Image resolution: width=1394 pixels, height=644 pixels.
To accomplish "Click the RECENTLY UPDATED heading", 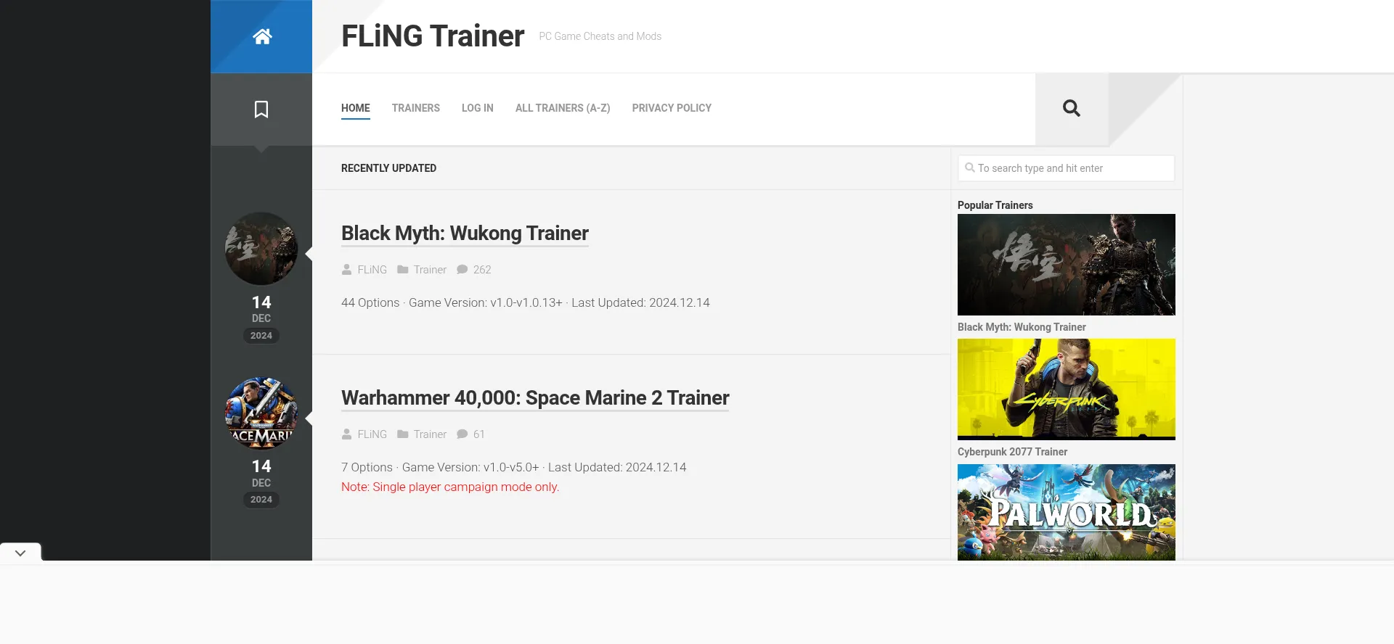I will [388, 168].
